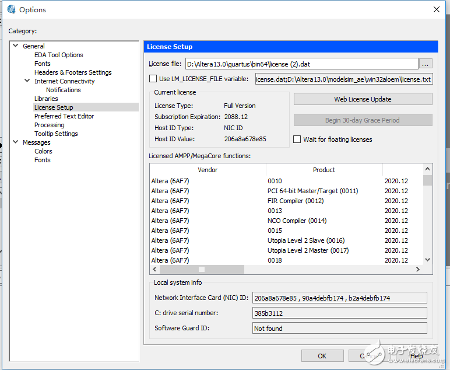Click the Quartus icon in title bar
Screen dimensions: 450x370
[10, 9]
